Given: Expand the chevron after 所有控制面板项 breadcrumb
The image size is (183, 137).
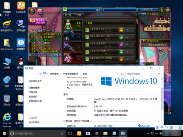Looking at the screenshot, I should tap(80, 74).
